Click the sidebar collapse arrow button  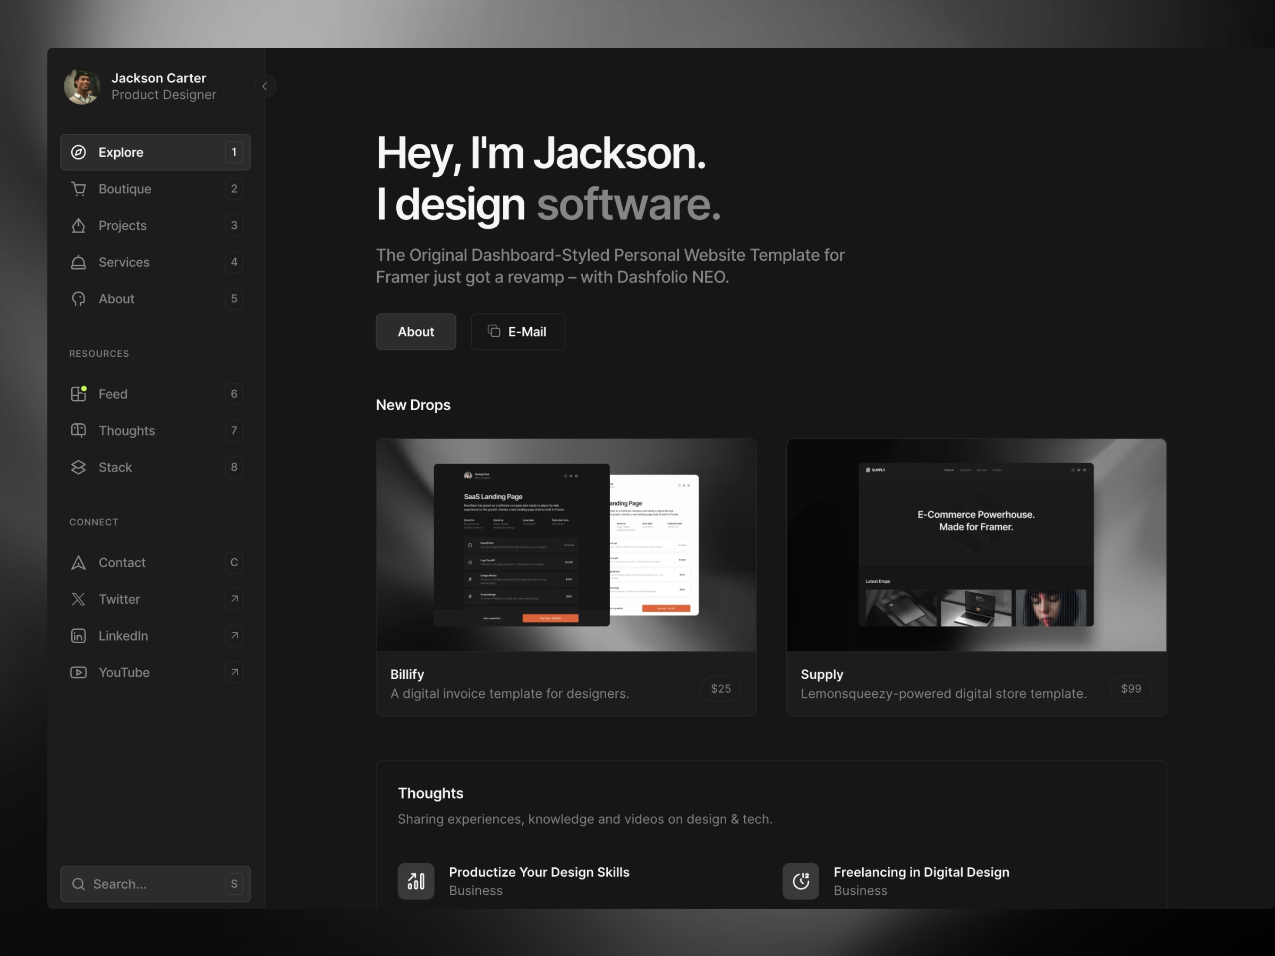click(265, 87)
